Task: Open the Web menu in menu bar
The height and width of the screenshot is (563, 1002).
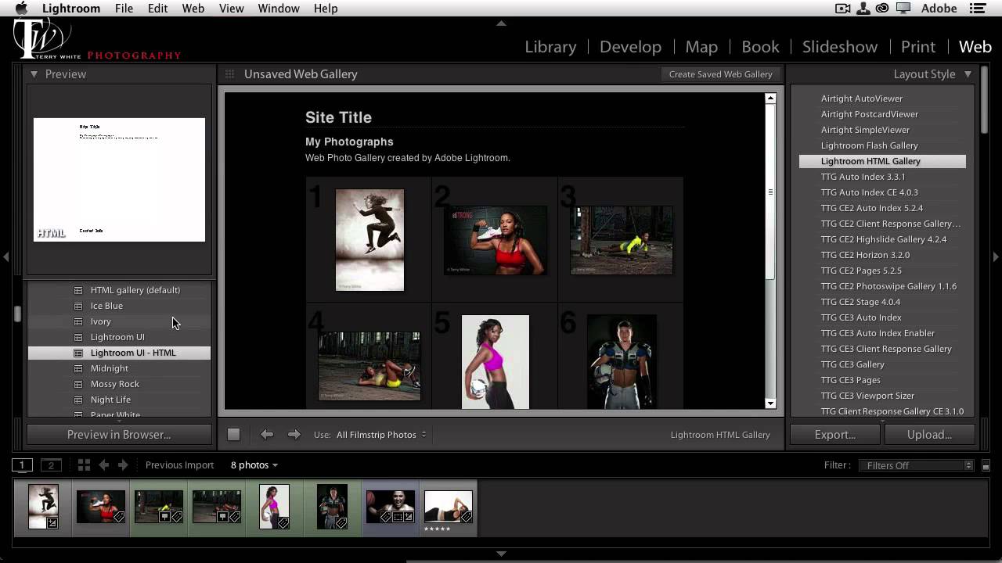Action: click(x=193, y=9)
